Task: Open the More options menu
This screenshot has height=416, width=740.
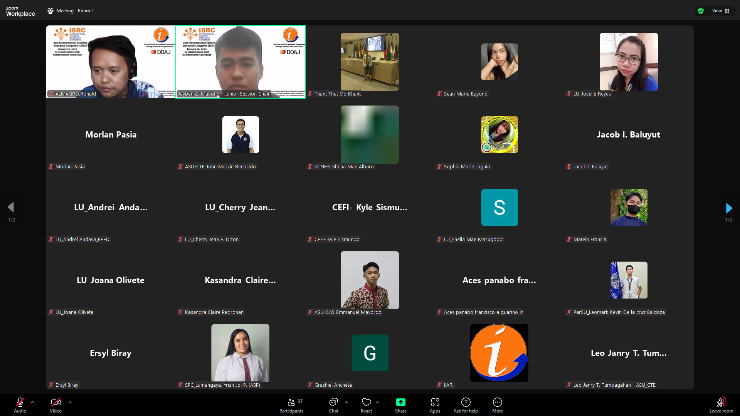Action: coord(497,404)
